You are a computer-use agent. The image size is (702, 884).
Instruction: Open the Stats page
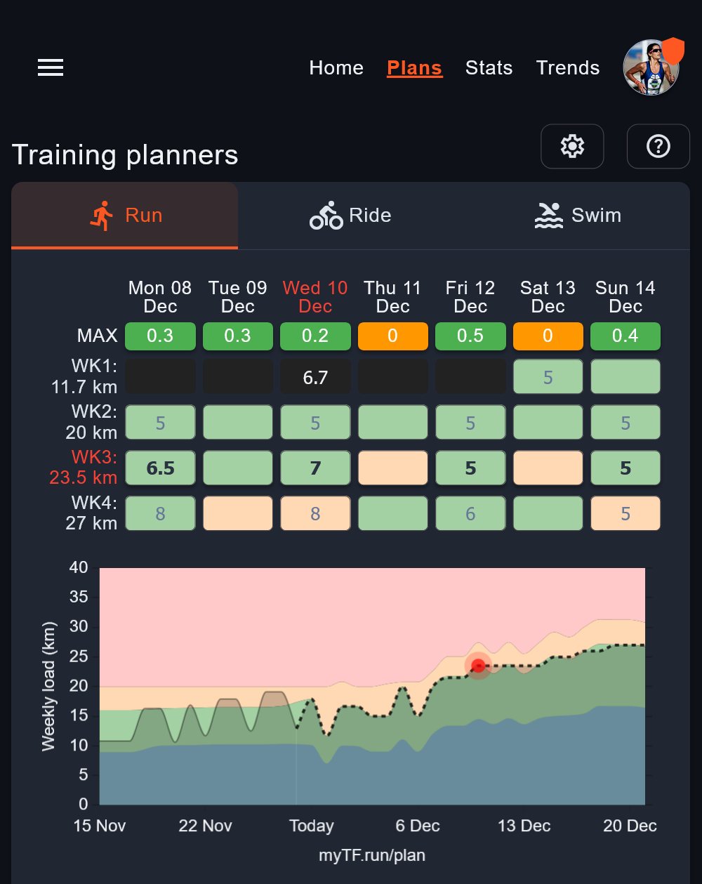pos(489,68)
